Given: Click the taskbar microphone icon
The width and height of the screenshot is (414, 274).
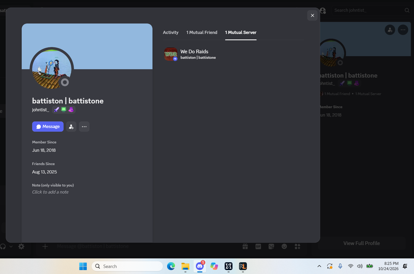Looking at the screenshot, I should pyautogui.click(x=340, y=266).
